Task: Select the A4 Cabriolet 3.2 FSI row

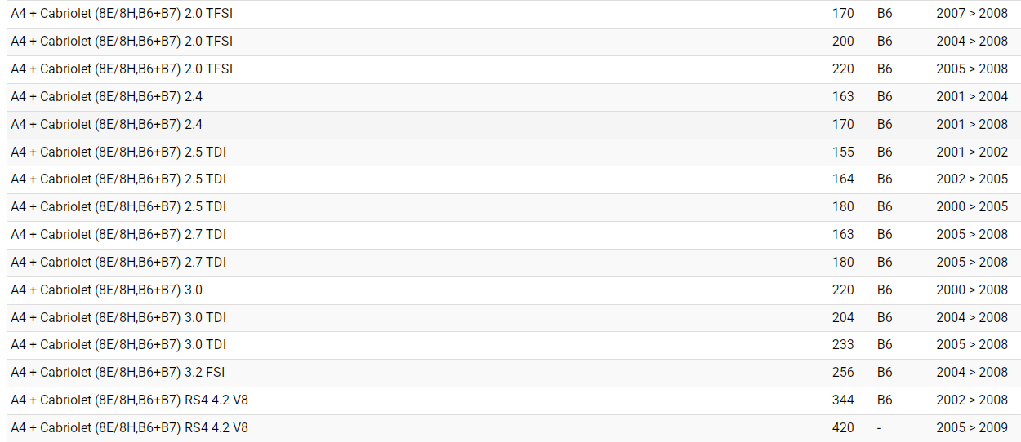Action: [118, 373]
